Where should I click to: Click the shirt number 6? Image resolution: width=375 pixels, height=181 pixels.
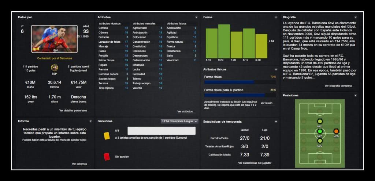(22, 31)
